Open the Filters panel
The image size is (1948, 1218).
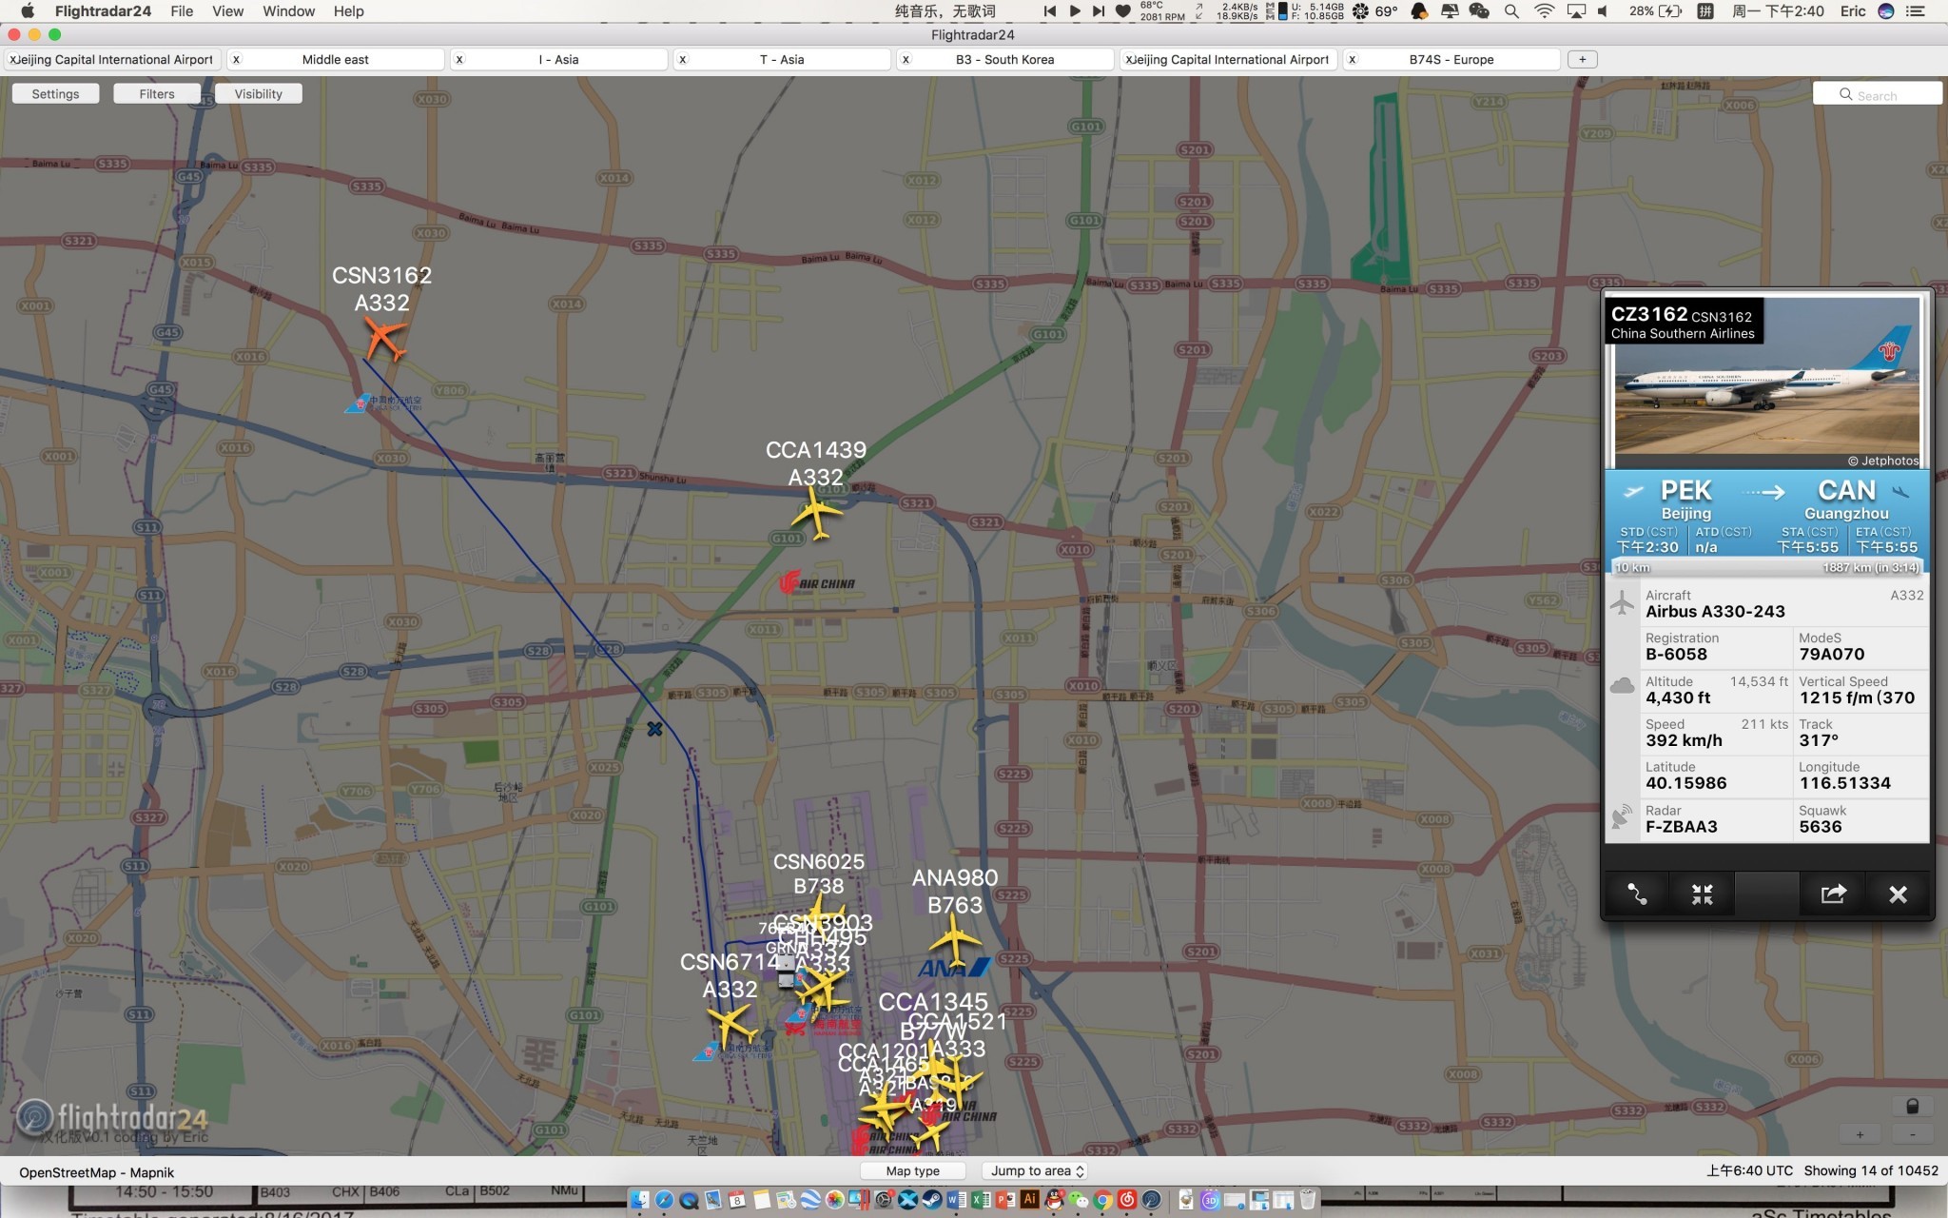[157, 94]
